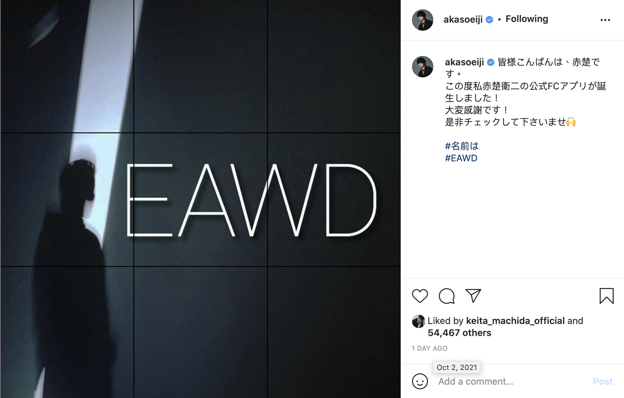Image resolution: width=624 pixels, height=398 pixels.
Task: Share post using paper plane icon
Action: pos(473,296)
